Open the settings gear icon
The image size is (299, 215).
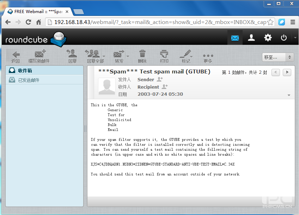click(268, 38)
